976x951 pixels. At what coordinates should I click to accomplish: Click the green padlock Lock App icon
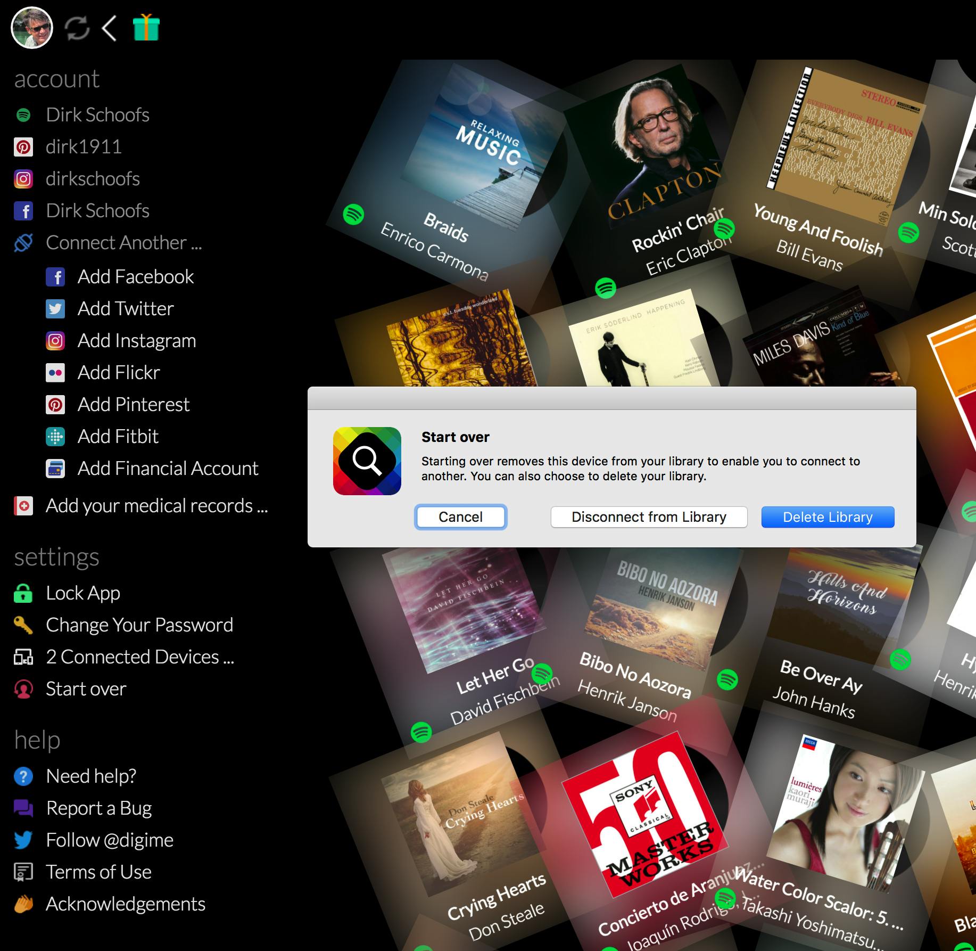click(x=23, y=593)
